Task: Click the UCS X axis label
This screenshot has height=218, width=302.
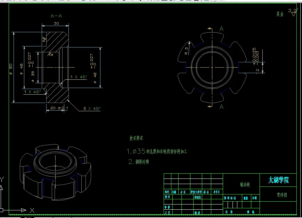Action: coord(32,210)
